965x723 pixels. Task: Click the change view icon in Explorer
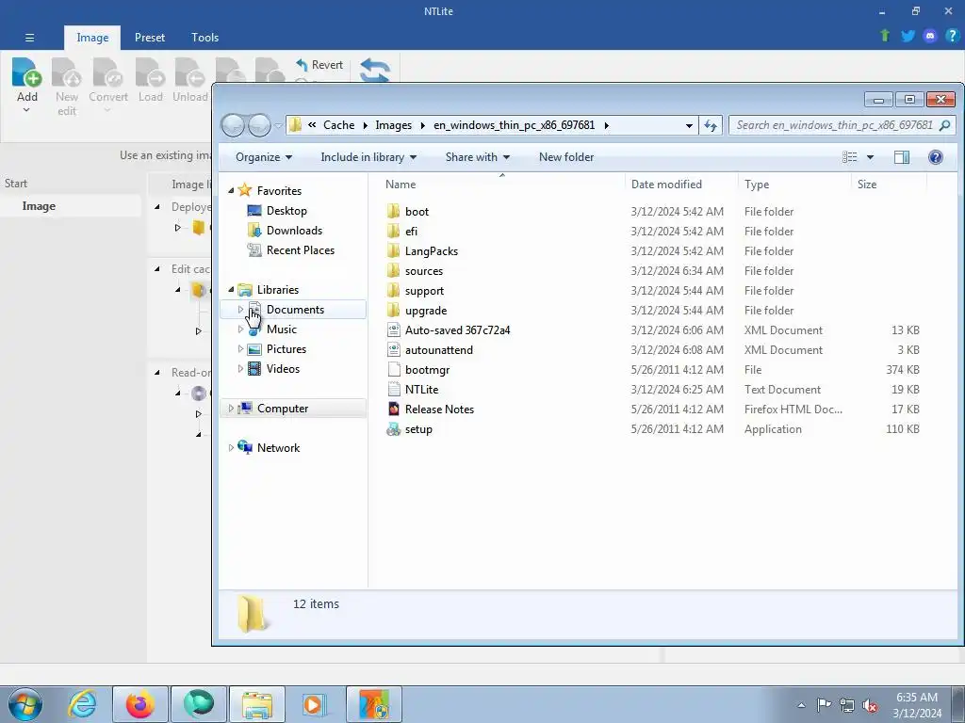click(x=850, y=157)
